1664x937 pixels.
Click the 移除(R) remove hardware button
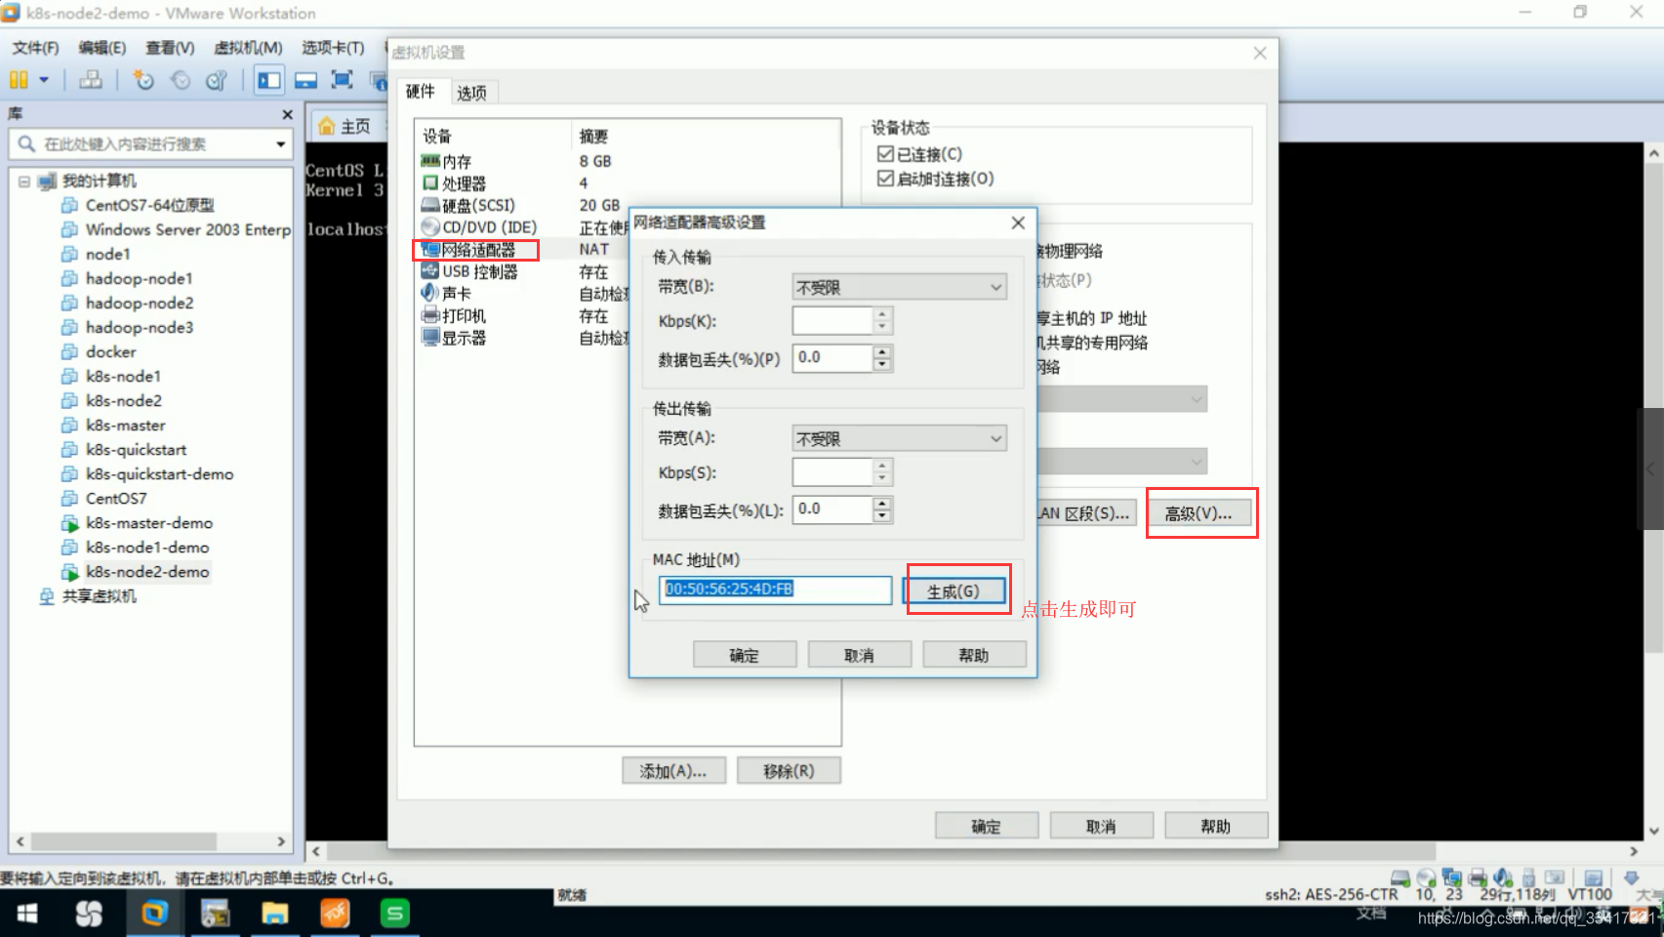(789, 771)
